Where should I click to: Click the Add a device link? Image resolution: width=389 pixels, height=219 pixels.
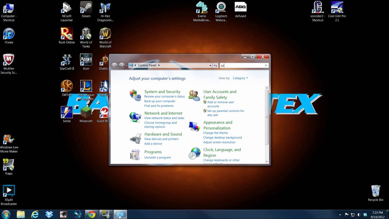(153, 144)
